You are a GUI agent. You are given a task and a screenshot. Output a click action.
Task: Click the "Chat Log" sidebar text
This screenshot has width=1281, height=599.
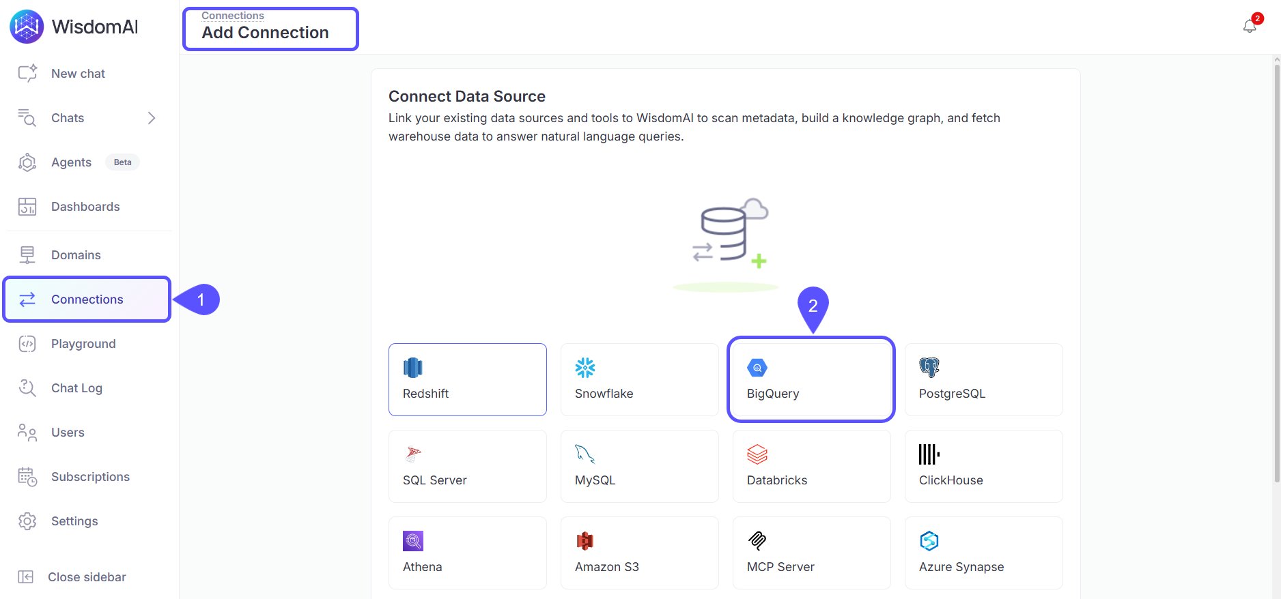click(x=76, y=388)
